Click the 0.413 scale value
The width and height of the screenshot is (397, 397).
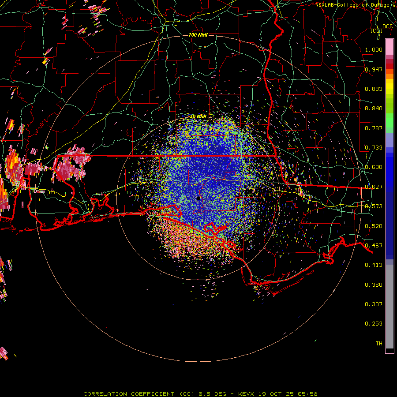tap(374, 265)
